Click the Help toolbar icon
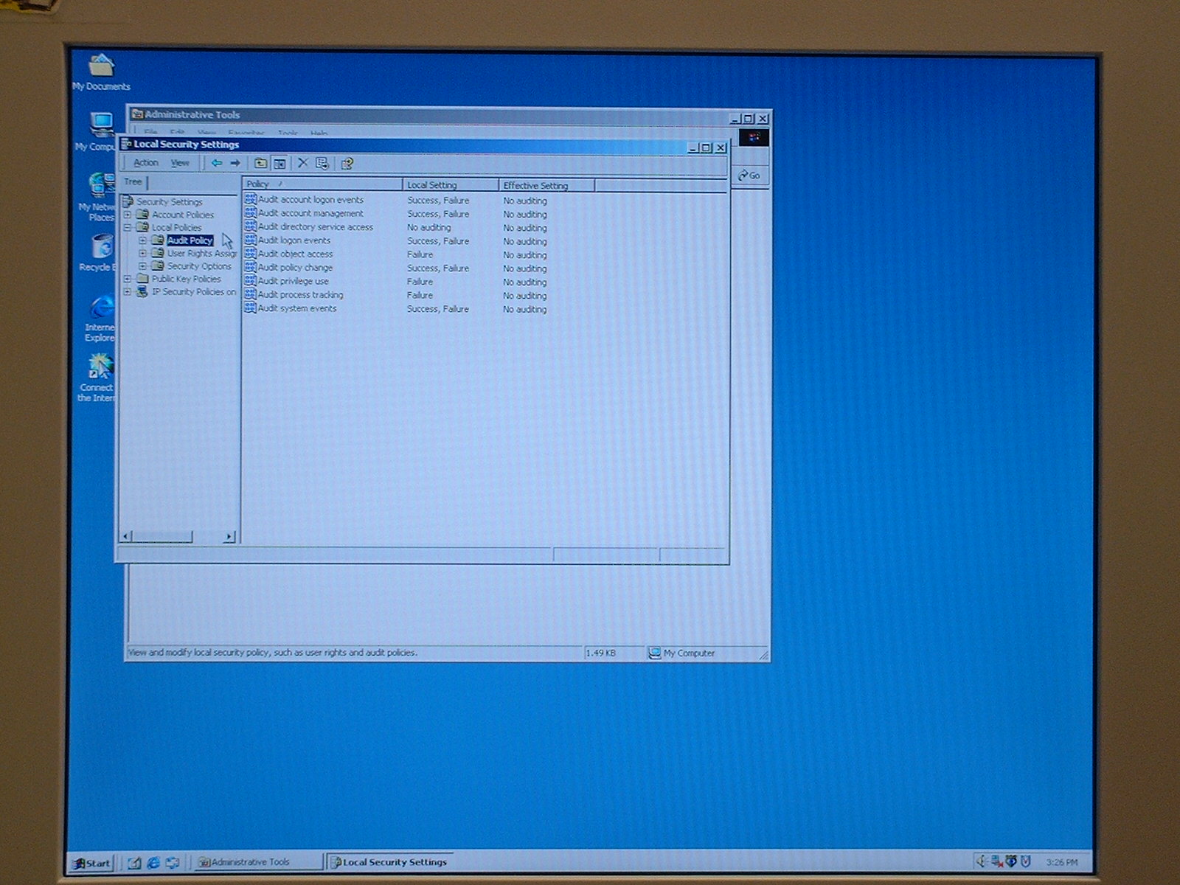 [x=347, y=163]
